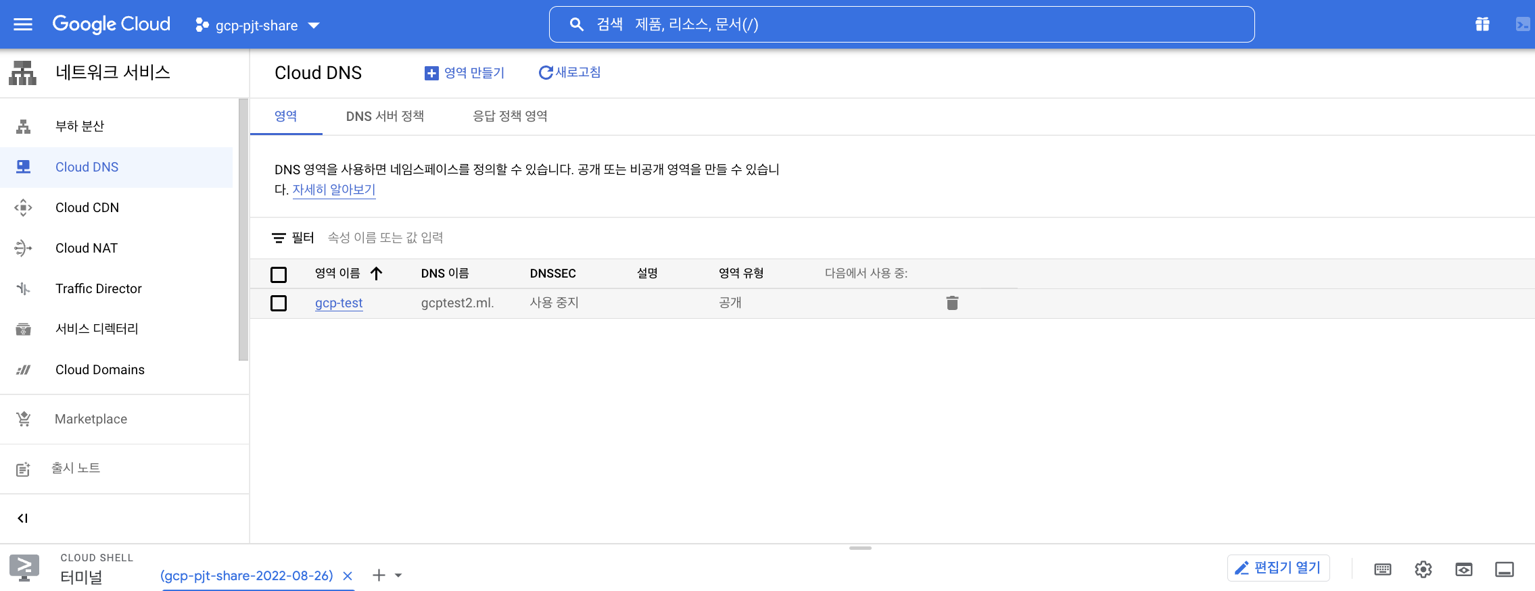Image resolution: width=1535 pixels, height=591 pixels.
Task: Minimize the Cloud Shell panel
Action: [x=1505, y=569]
